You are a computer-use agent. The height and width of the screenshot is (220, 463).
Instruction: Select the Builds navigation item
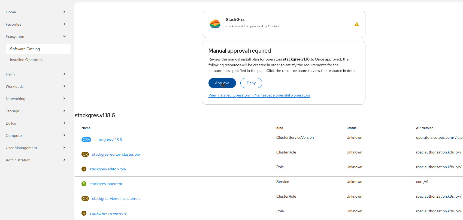click(11, 123)
